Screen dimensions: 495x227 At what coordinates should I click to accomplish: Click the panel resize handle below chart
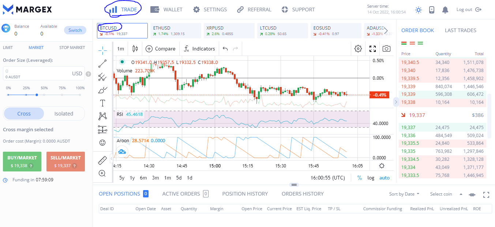294,185
